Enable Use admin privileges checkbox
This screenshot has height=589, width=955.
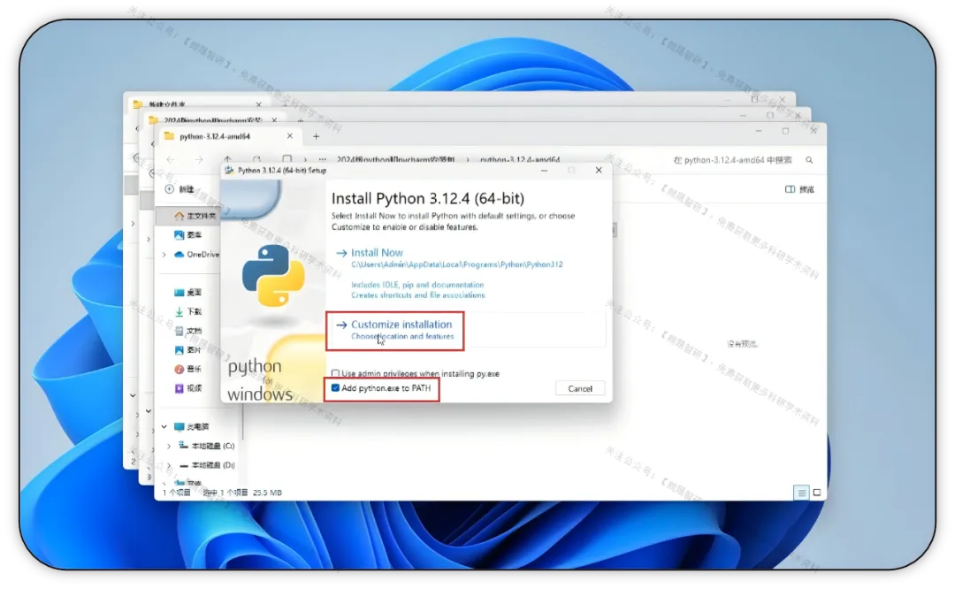(336, 373)
